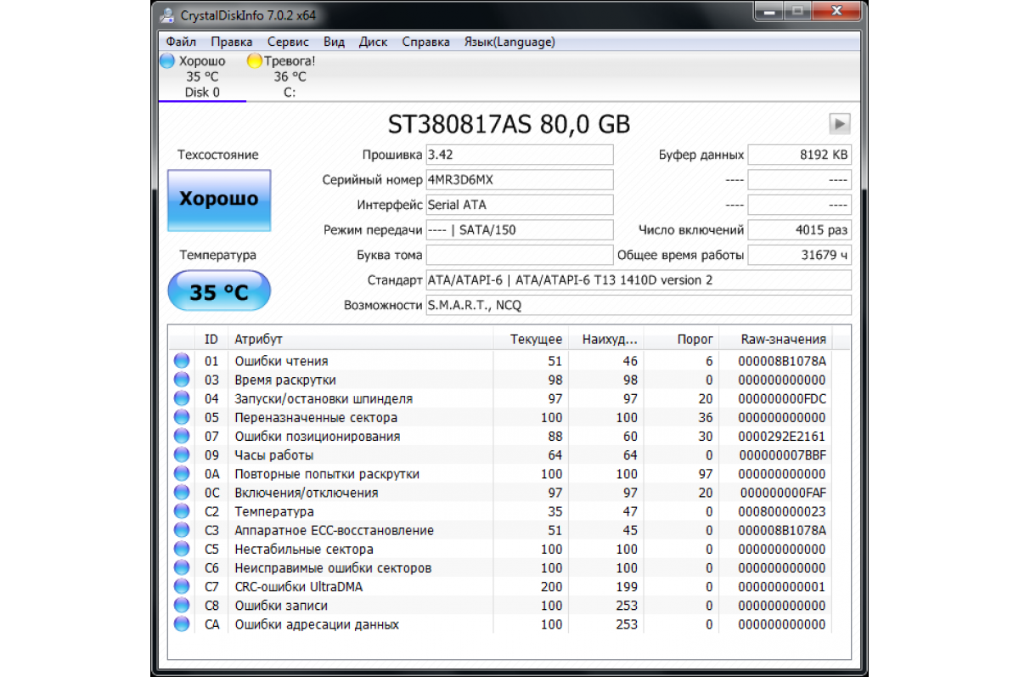This screenshot has width=1019, height=677.
Task: Open the Диск menu
Action: click(374, 42)
